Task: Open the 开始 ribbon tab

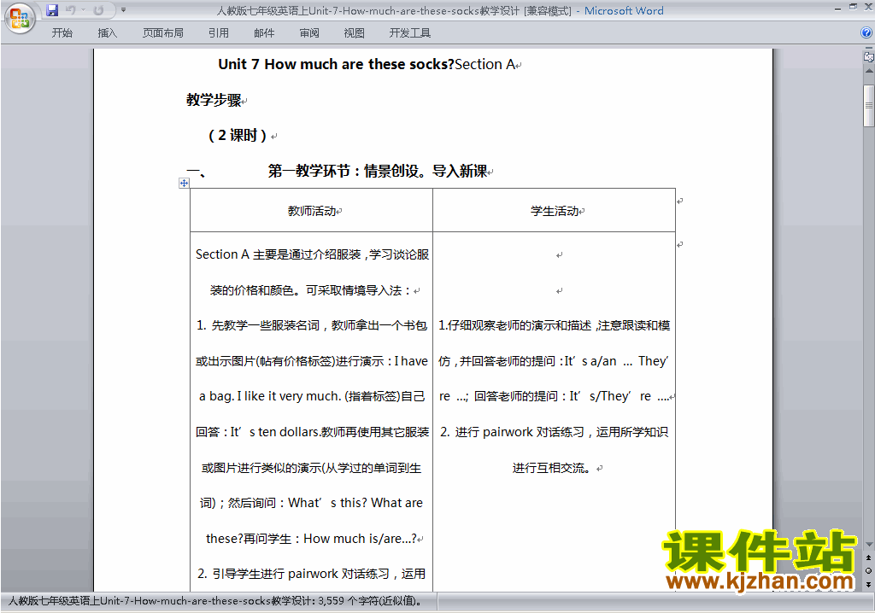Action: (62, 33)
